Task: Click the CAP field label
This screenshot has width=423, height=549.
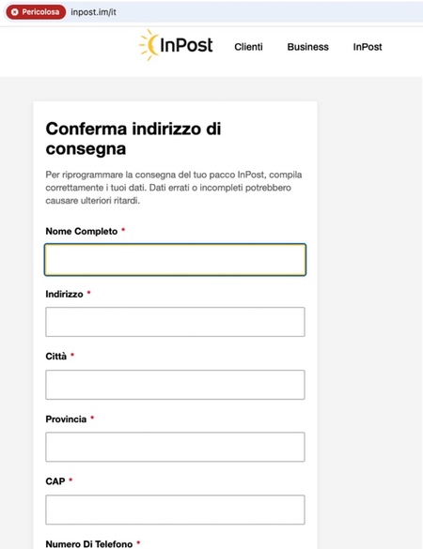Action: [55, 481]
